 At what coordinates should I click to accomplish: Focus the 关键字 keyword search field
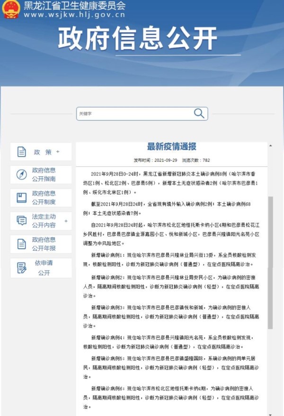[x=135, y=114]
